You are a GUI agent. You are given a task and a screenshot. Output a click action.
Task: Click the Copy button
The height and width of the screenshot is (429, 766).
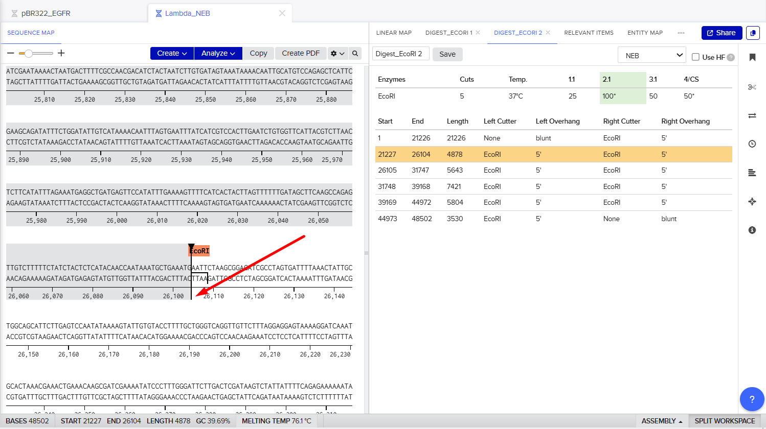(x=258, y=53)
